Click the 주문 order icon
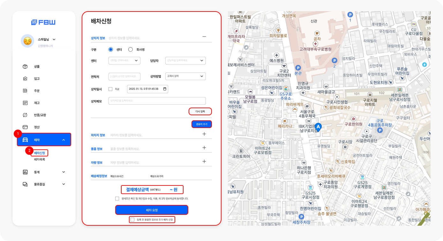443x241 pixels. [25, 91]
